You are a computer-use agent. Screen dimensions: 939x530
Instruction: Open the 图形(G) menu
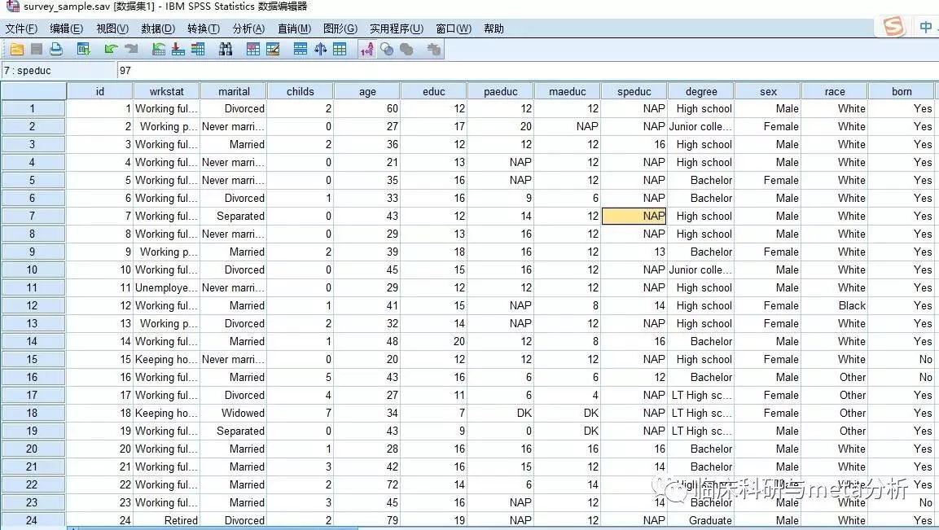(x=340, y=28)
